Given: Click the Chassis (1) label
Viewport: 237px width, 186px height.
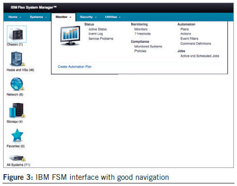Looking at the screenshot, I should tap(14, 44).
